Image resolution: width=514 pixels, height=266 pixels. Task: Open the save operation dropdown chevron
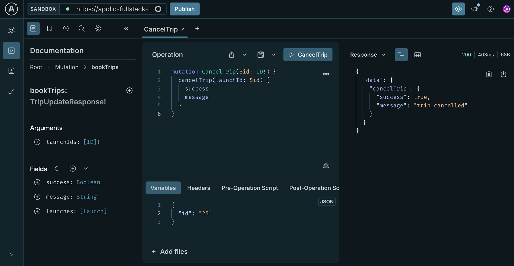274,54
